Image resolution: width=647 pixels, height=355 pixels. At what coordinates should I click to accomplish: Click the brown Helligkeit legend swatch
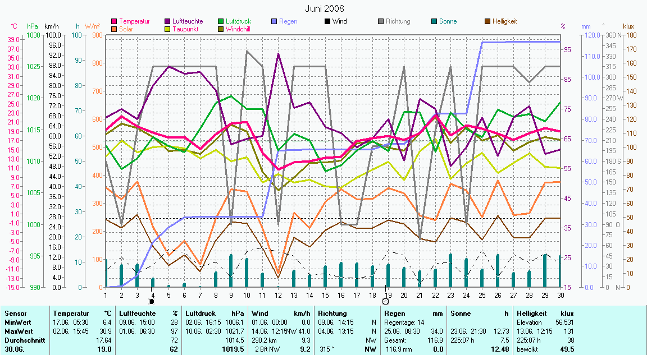point(487,22)
